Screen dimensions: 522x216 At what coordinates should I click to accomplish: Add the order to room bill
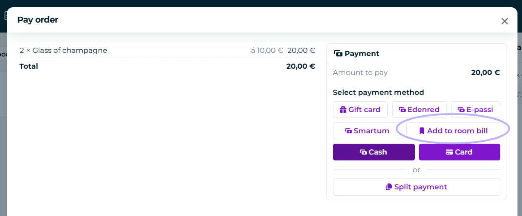[453, 131]
